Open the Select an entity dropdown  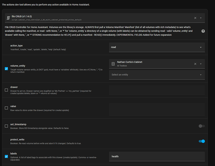pos(157,75)
